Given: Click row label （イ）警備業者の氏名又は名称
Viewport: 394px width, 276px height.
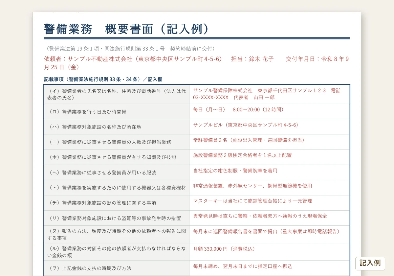Looking at the screenshot, I should tap(117, 94).
